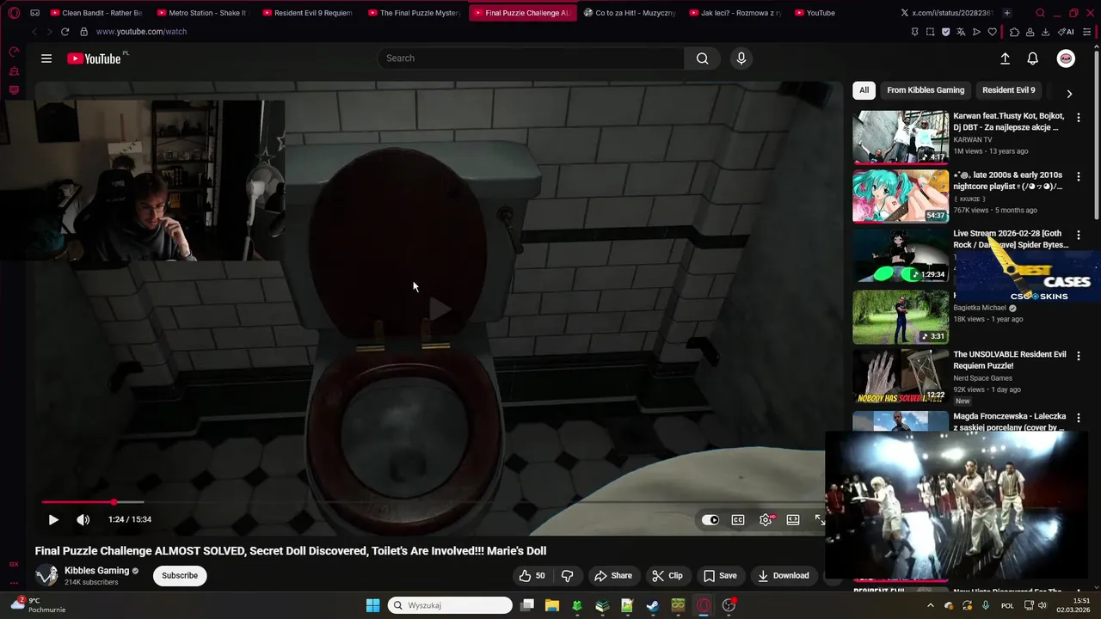Start voice search with the microphone
The height and width of the screenshot is (619, 1101).
[741, 58]
